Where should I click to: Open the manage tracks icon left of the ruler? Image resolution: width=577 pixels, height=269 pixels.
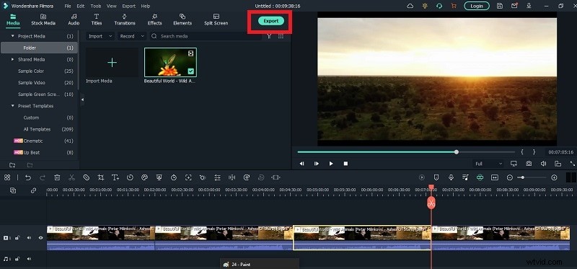(13, 190)
